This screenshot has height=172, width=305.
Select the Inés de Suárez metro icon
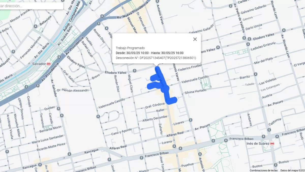pyautogui.click(x=272, y=144)
